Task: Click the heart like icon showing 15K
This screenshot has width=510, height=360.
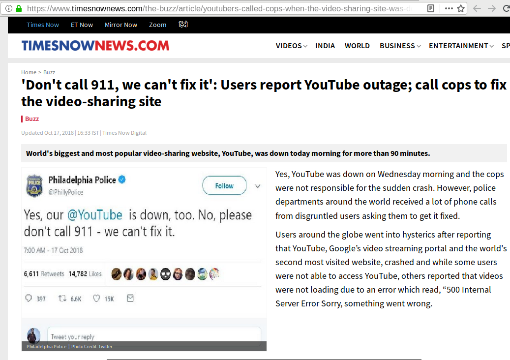Action: 97,298
